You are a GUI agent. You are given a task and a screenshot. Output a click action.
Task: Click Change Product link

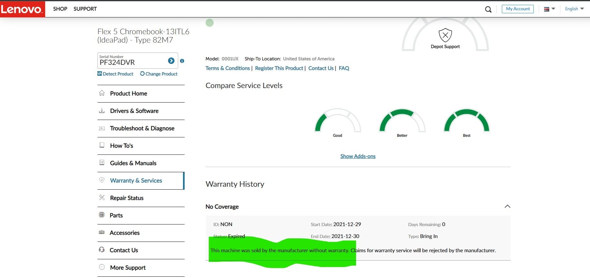[159, 74]
